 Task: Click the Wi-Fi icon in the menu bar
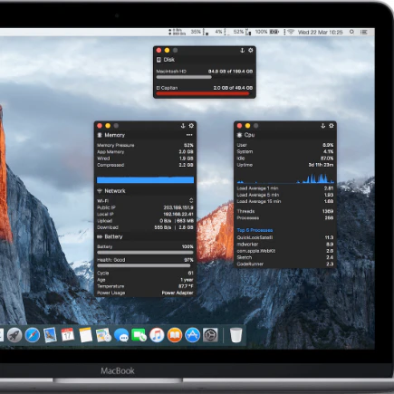tap(291, 32)
